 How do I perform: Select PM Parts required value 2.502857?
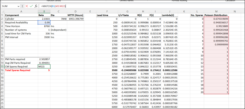click(x=44, y=59)
